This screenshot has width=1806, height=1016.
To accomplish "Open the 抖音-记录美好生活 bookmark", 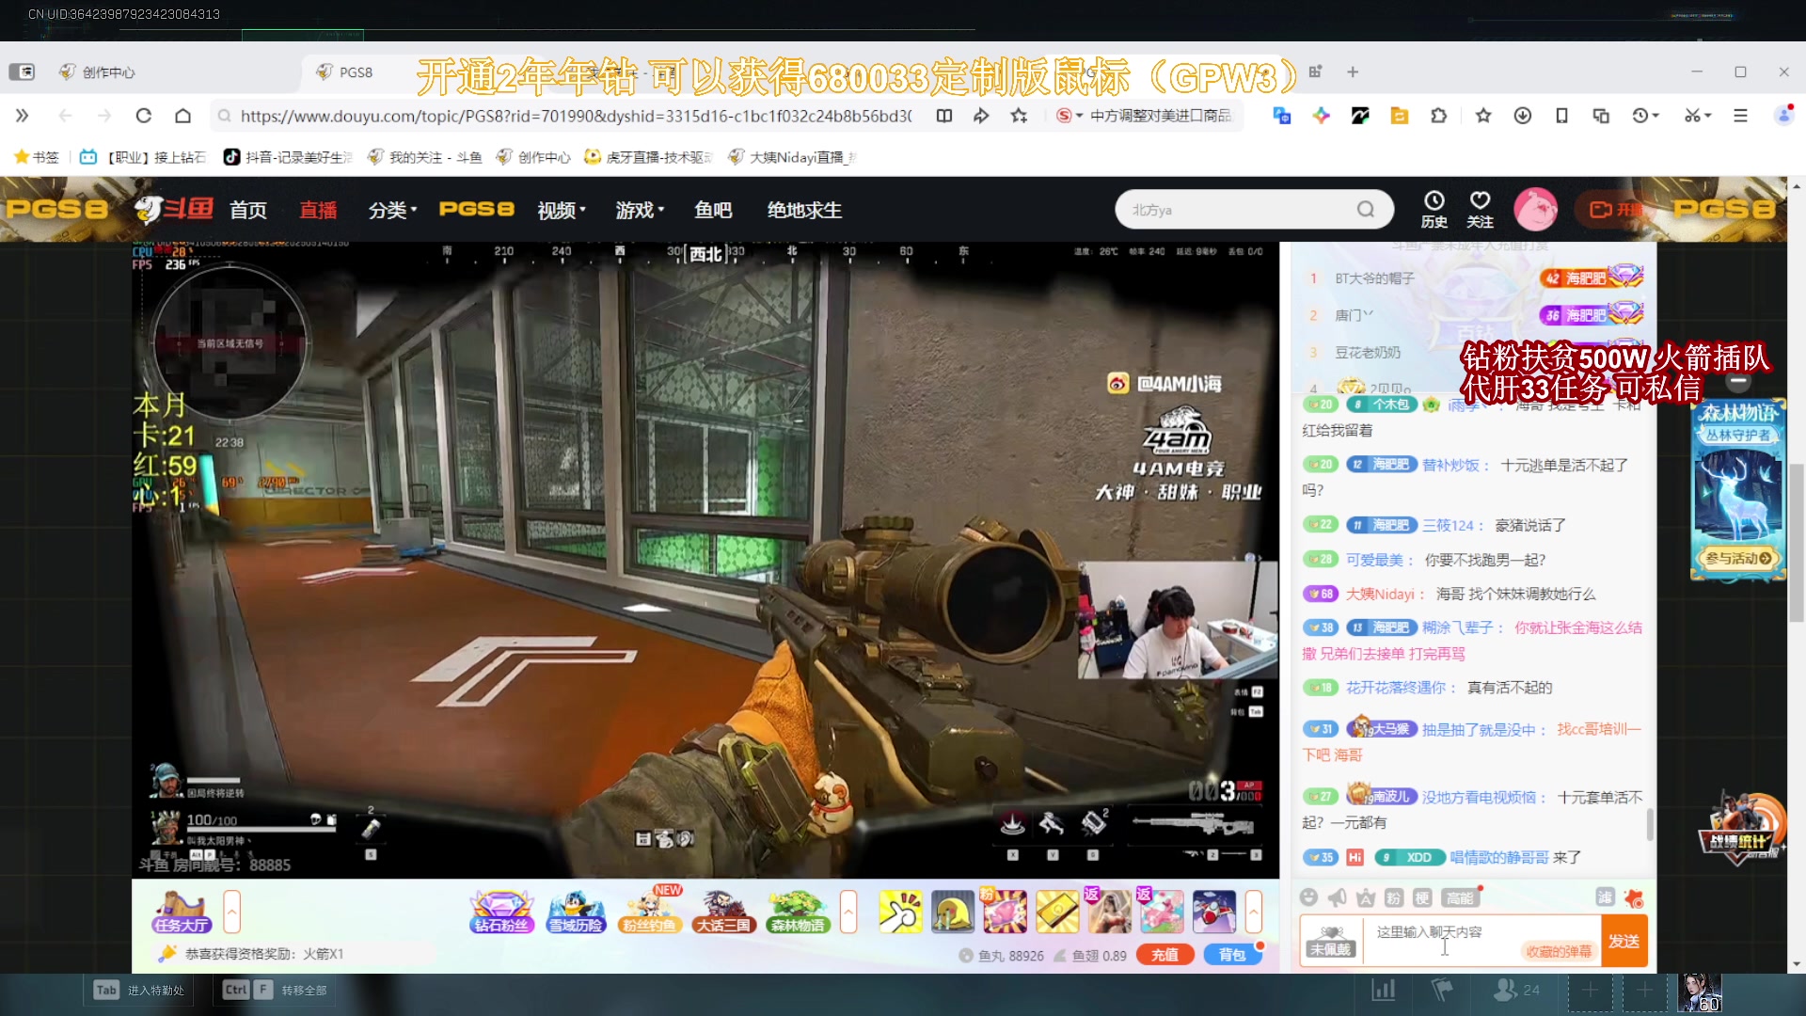I will [287, 157].
